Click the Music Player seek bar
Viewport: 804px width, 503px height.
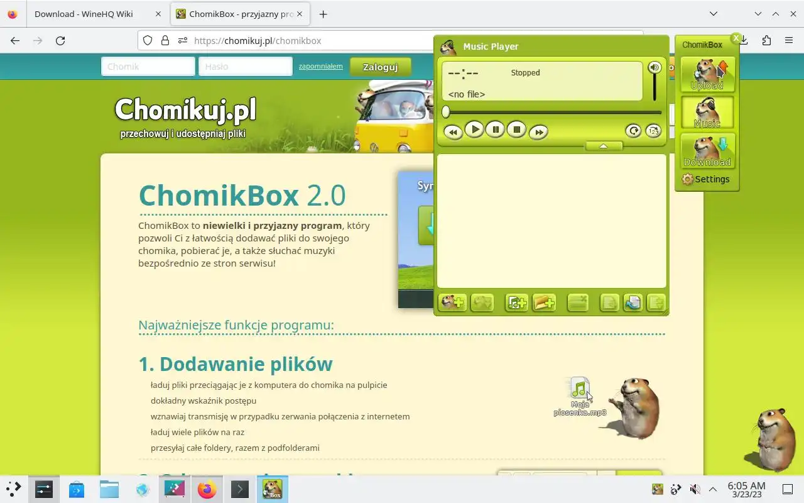pos(553,113)
